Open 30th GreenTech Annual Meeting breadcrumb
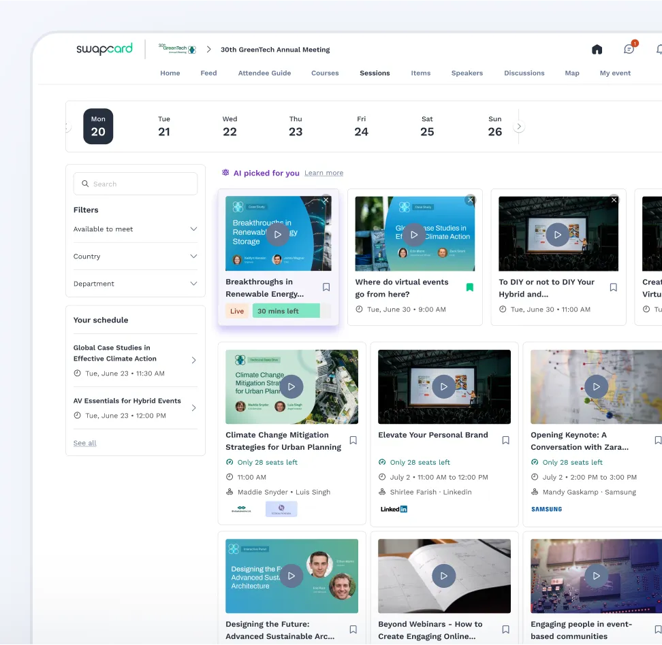This screenshot has width=662, height=645. tap(275, 50)
